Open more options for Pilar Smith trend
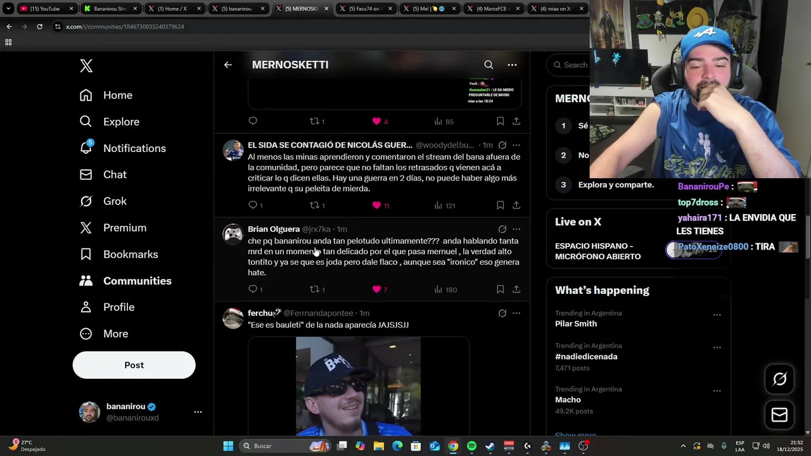Viewport: 811px width, 456px height. tap(717, 315)
